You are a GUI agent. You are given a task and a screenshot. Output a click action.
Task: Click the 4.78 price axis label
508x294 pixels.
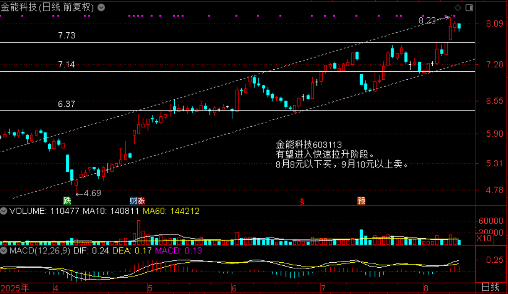tap(495, 190)
